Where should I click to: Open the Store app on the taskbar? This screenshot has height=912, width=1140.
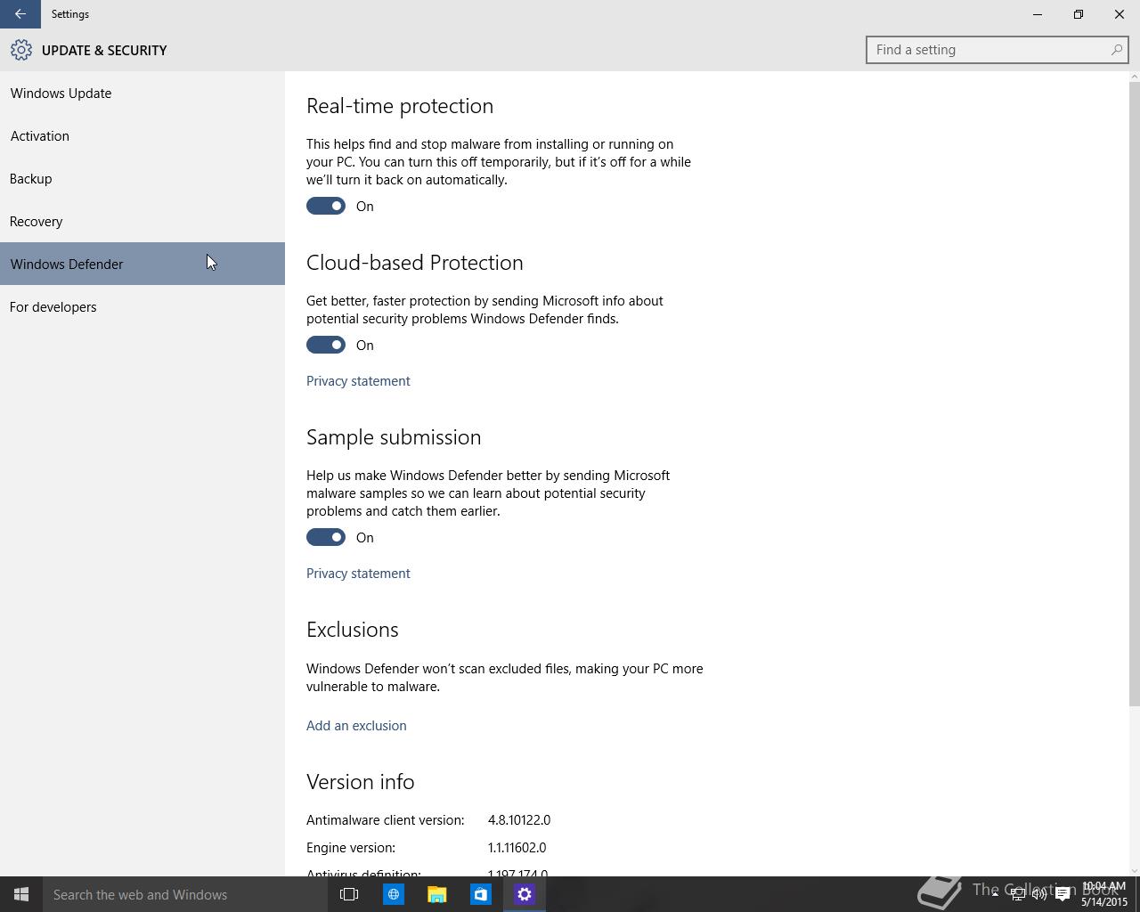pos(480,894)
